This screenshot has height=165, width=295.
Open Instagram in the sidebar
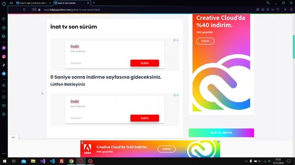pos(4,56)
